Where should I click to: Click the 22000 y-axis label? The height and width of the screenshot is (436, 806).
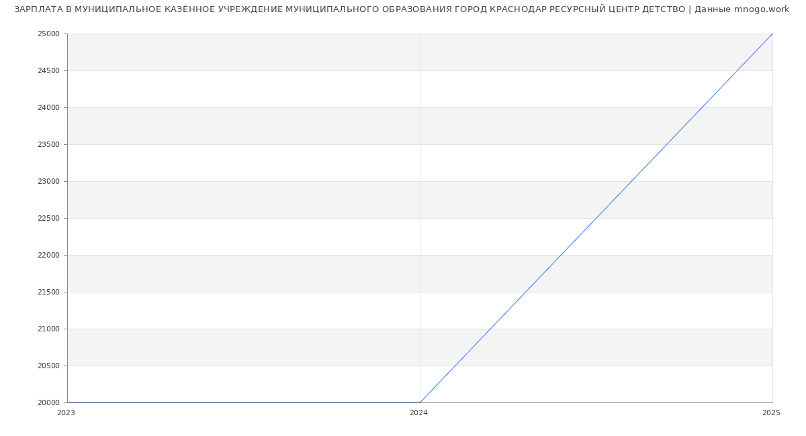[49, 255]
